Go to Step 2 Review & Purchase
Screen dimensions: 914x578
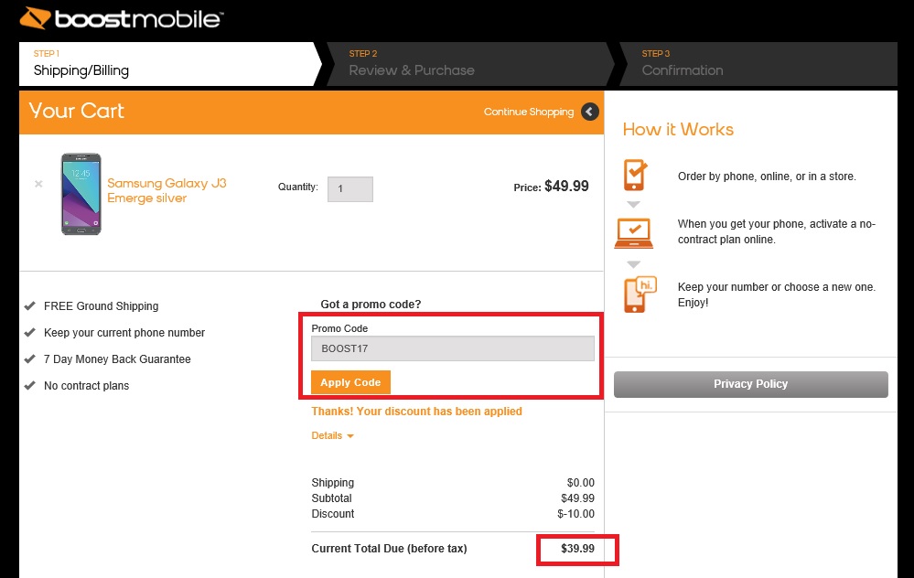[470, 64]
